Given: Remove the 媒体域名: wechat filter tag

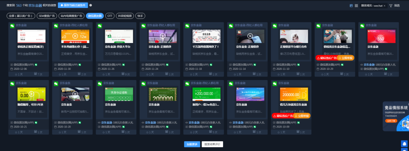Looking at the screenshot, I should point(384,6).
